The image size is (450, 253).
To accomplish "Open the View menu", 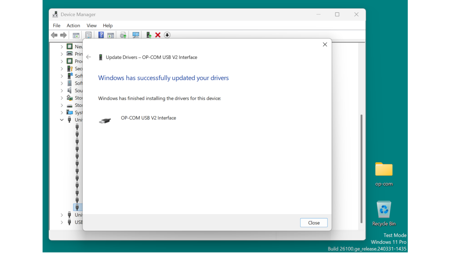I will (91, 25).
